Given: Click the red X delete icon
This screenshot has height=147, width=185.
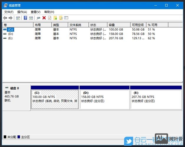Looking at the screenshot, I should pyautogui.click(x=44, y=18).
